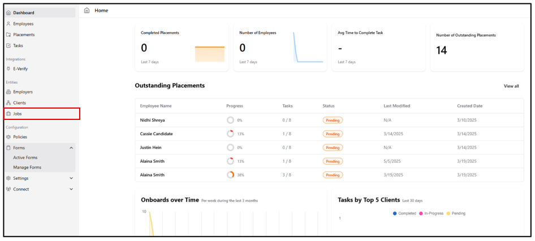Click the Placements icon in sidebar
This screenshot has height=241, width=535.
[x=8, y=35]
